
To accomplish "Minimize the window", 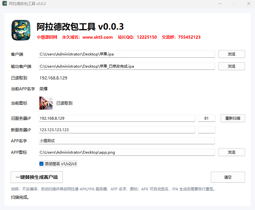I will 220,3.
